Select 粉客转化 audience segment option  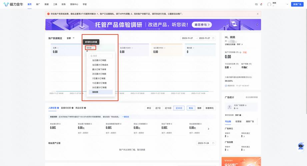click(x=209, y=108)
